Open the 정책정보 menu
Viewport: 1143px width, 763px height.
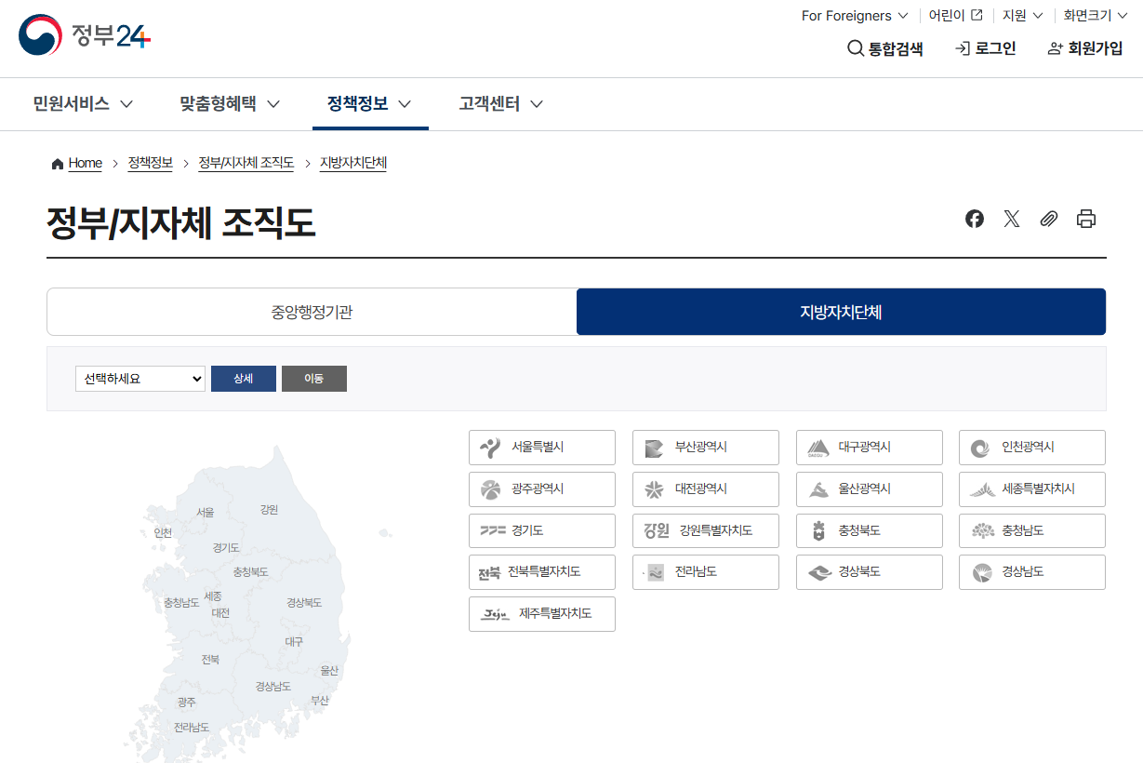[358, 104]
